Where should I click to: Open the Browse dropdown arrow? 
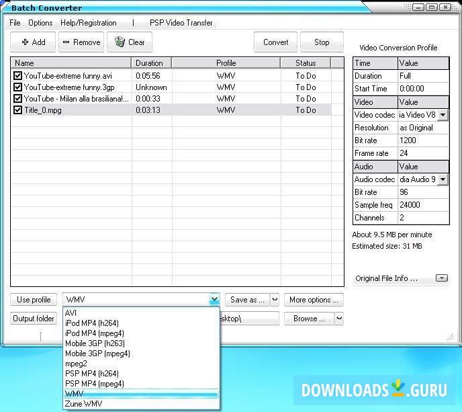click(x=339, y=319)
